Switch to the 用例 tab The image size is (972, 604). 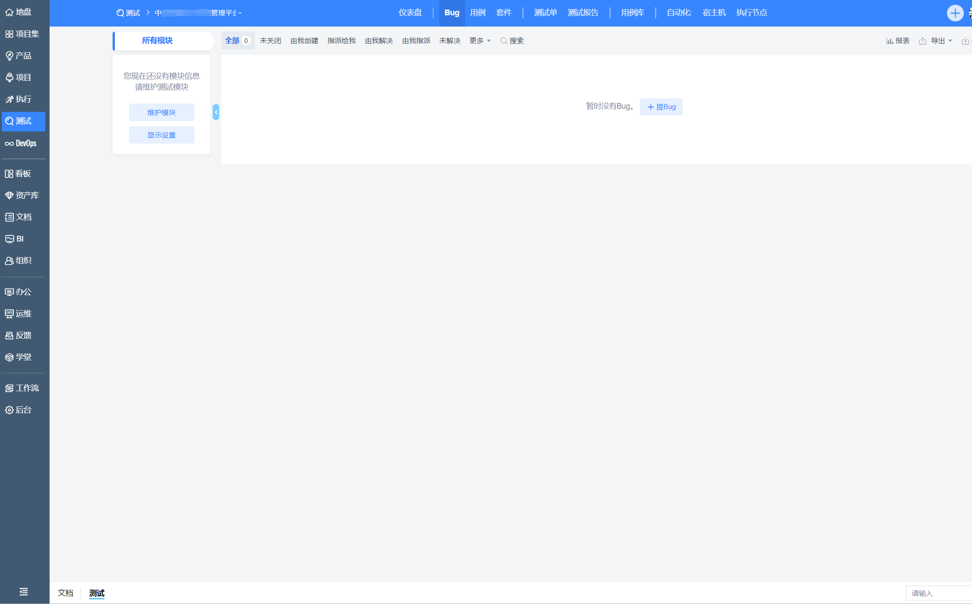tap(478, 13)
